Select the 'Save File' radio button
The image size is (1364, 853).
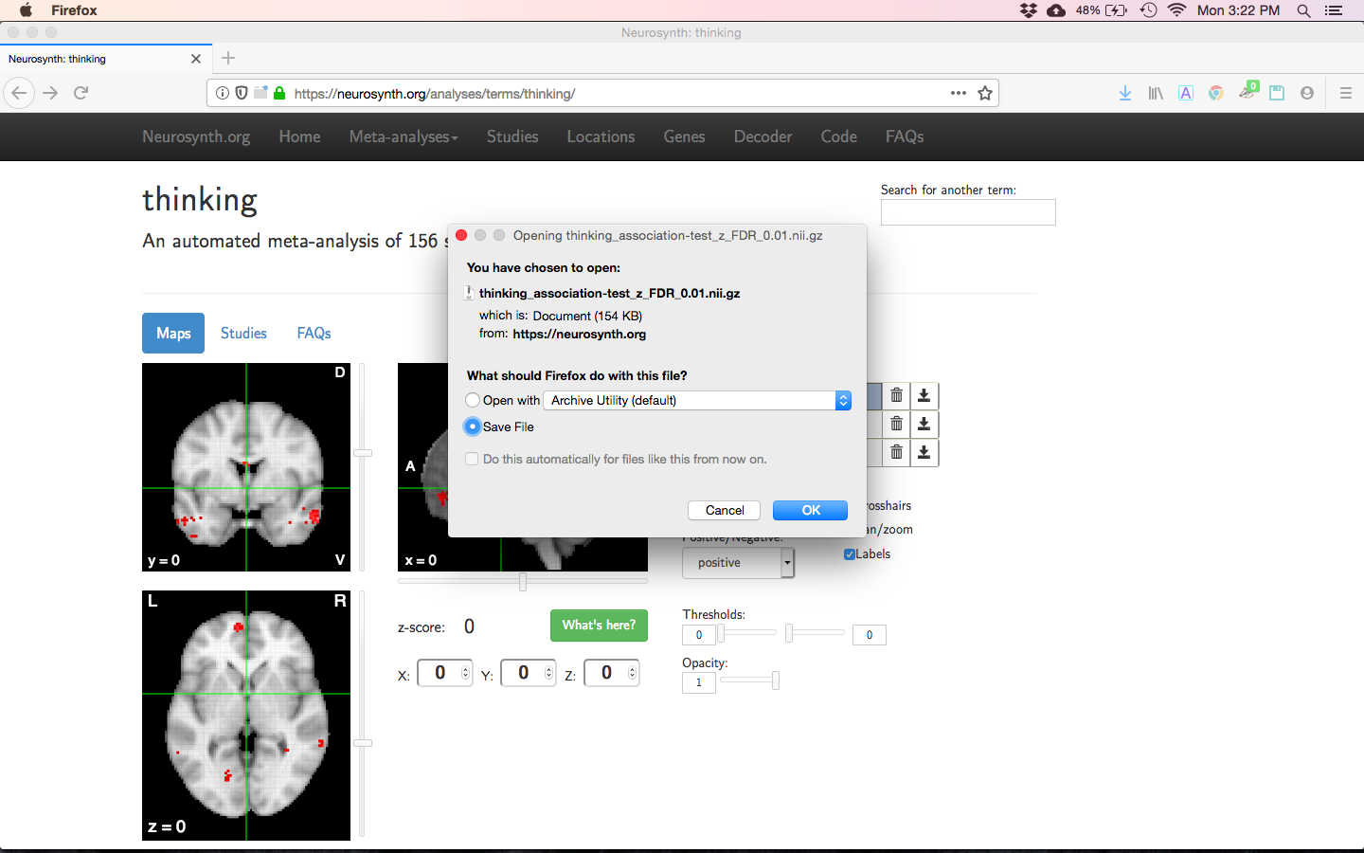point(473,426)
